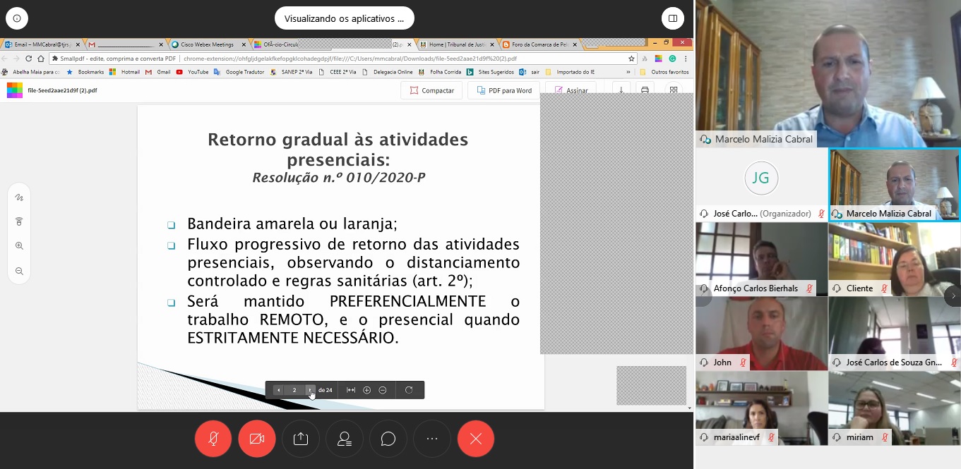Open Hotmail bookmark
Viewport: 961px width, 469px height.
pos(124,72)
